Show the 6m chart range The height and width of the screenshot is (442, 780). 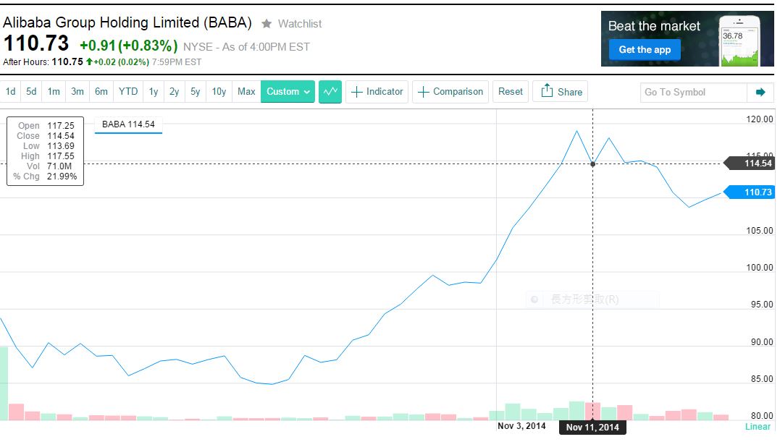point(101,91)
